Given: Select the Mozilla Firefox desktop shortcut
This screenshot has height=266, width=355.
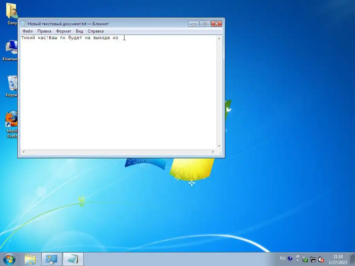Looking at the screenshot, I should [11, 124].
